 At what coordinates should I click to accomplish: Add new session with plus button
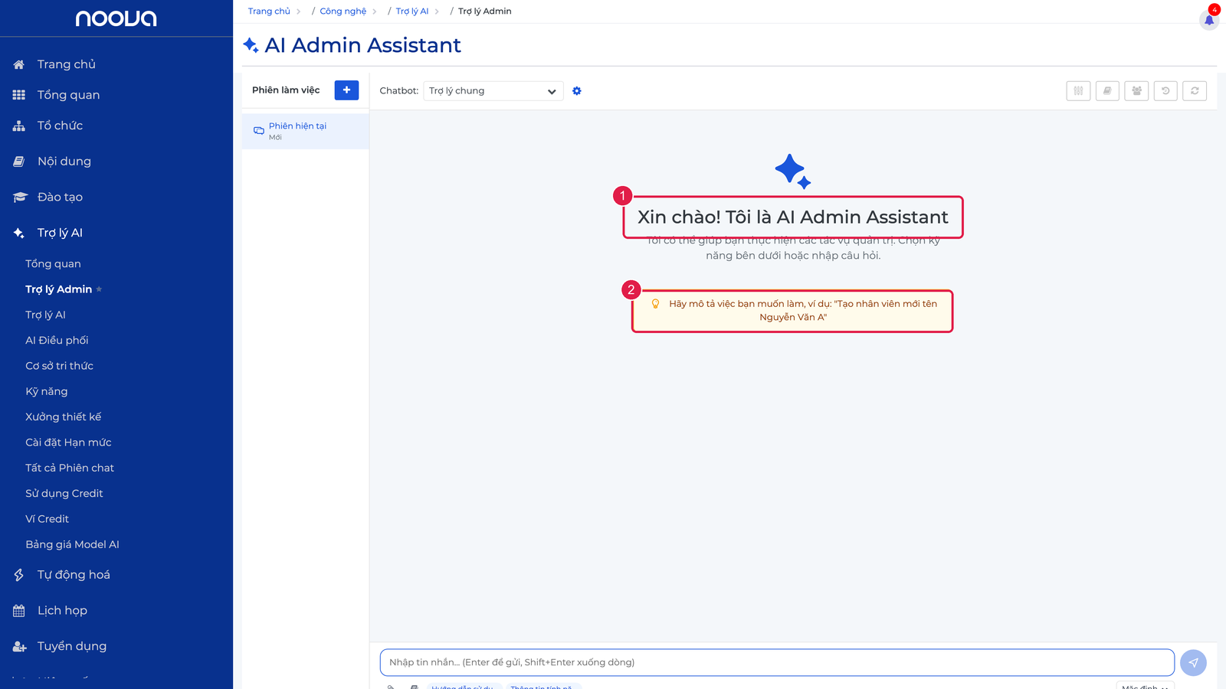tap(346, 90)
